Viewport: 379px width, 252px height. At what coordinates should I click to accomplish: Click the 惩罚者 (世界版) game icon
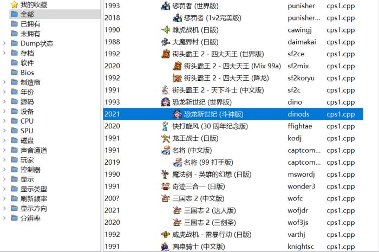coord(166,6)
